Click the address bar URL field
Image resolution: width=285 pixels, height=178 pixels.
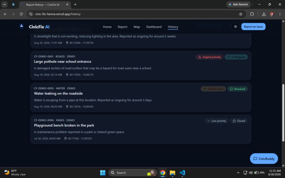click(136, 14)
